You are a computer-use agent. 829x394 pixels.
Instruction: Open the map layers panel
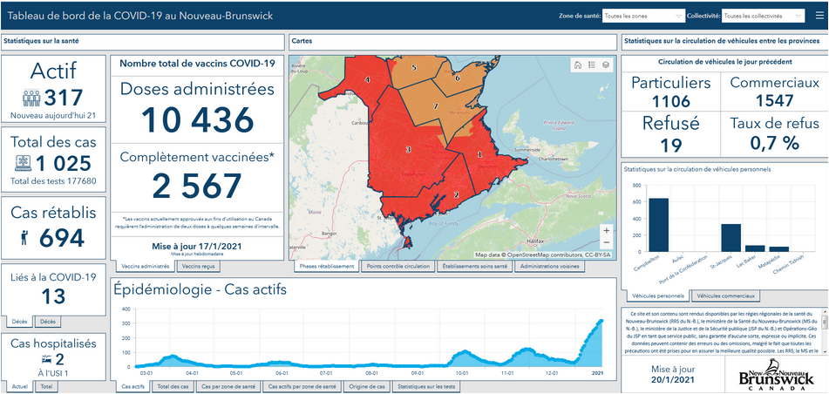click(x=606, y=65)
